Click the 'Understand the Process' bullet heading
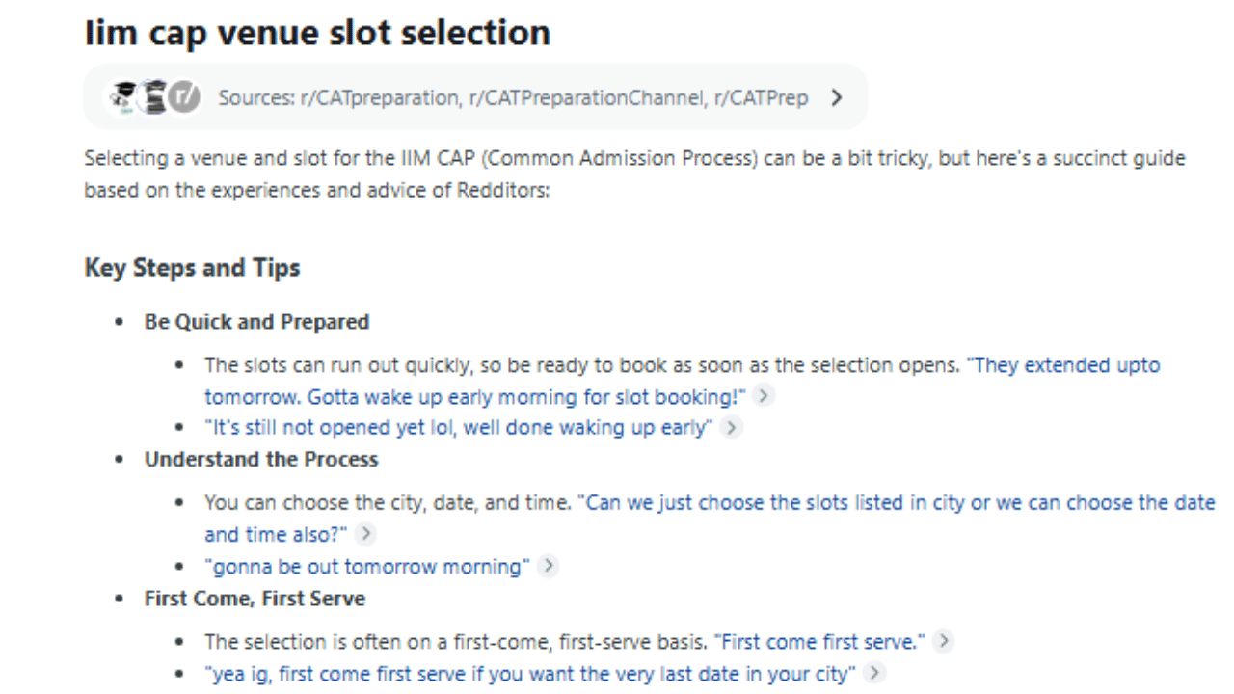 [x=261, y=459]
